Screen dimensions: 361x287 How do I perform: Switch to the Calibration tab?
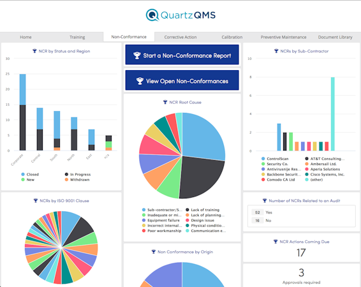[232, 37]
